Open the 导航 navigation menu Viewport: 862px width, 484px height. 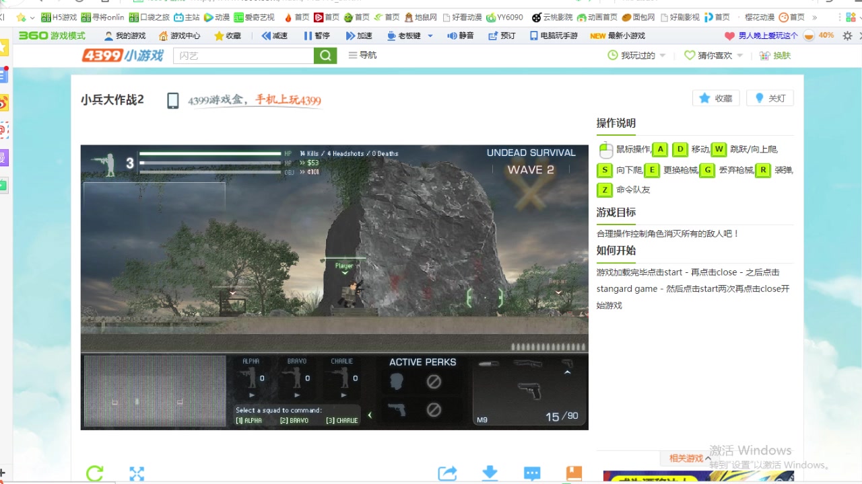[362, 55]
